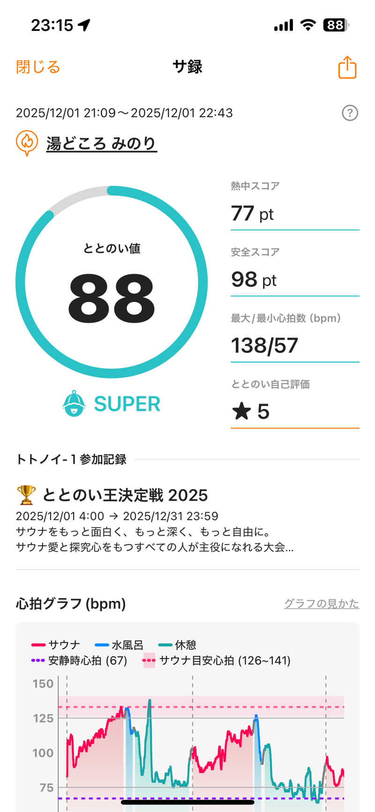The width and height of the screenshot is (375, 812).
Task: Tap the orange sauna facility flame icon
Action: pos(27,142)
